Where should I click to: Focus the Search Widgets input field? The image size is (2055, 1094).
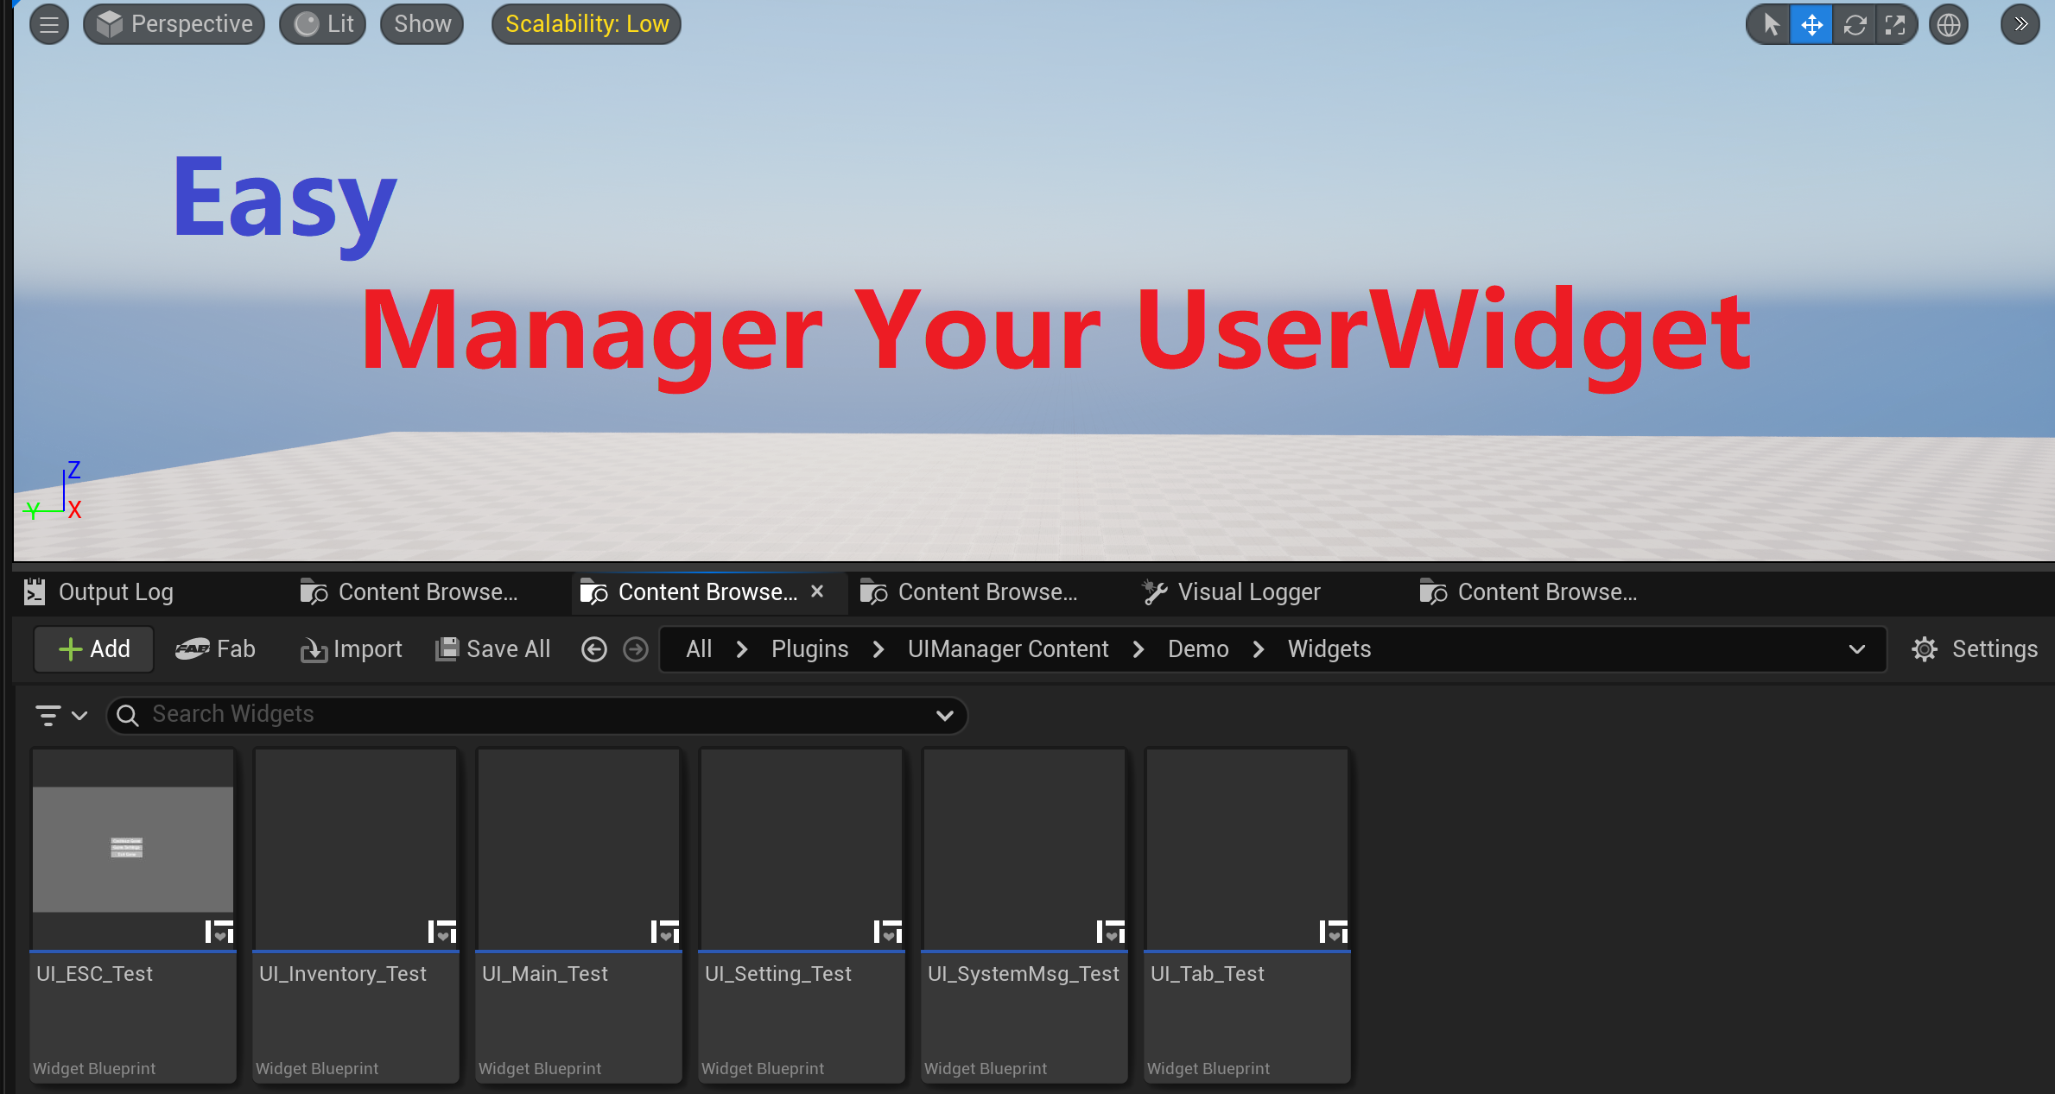[536, 715]
